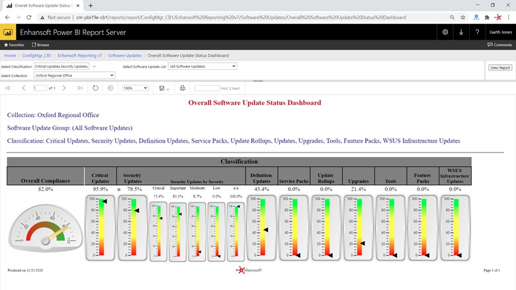Open the Power BI settings gear
This screenshot has width=516, height=290.
tap(445, 32)
